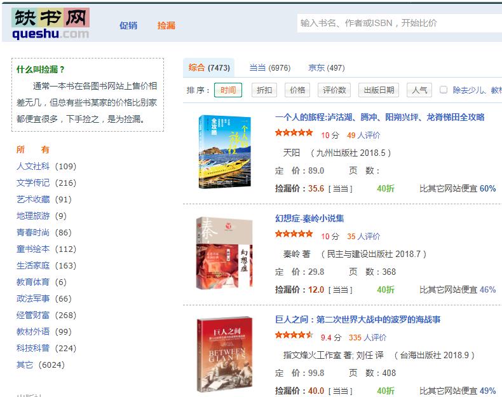The height and width of the screenshot is (397, 502).
Task: Open the 经管财富 (268) category
Action: pyautogui.click(x=46, y=316)
